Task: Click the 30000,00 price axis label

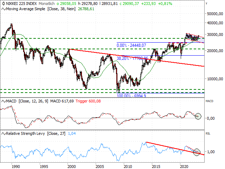Action: coord(215,35)
